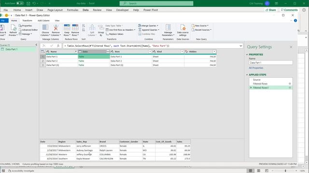Viewport: 309px width, 173px height.
Task: Click the Excel Search box
Action: click(x=156, y=3)
